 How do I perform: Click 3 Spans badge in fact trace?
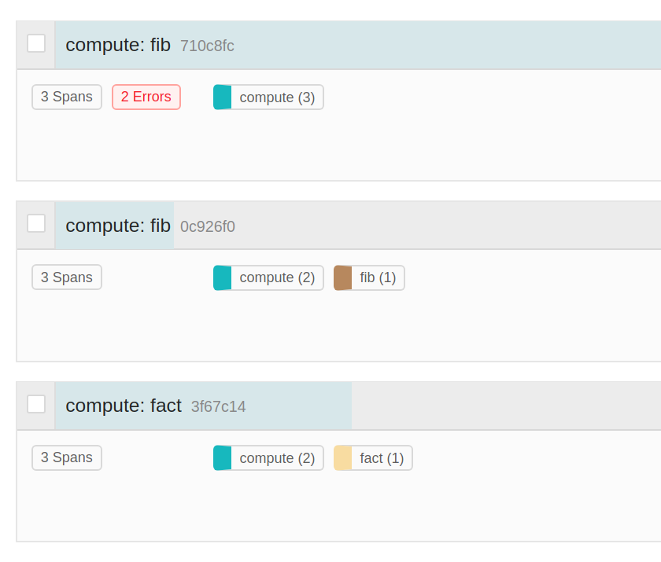[67, 457]
